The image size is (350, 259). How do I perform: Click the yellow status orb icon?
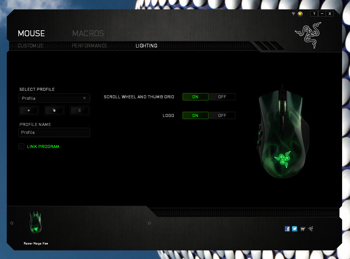pos(300,14)
